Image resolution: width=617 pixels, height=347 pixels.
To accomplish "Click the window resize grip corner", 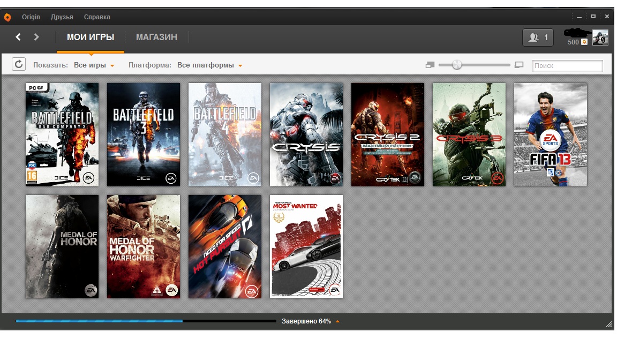I will pos(609,325).
